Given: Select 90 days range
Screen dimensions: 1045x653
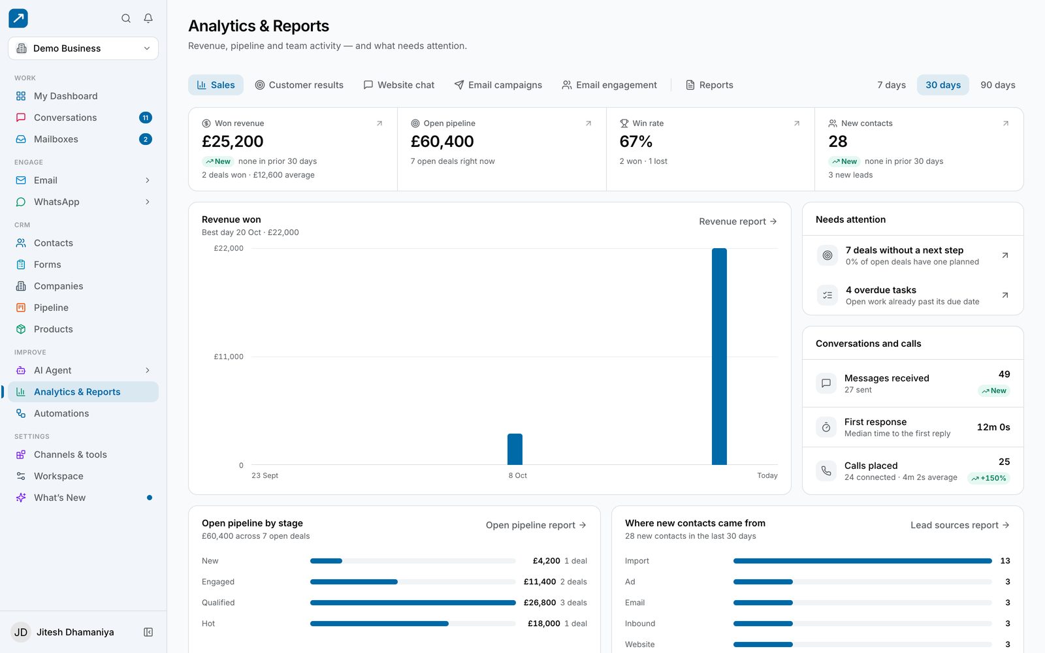Looking at the screenshot, I should [x=998, y=85].
